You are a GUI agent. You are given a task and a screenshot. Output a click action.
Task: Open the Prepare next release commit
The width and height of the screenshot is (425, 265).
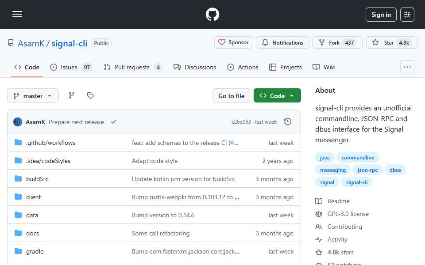click(x=76, y=122)
